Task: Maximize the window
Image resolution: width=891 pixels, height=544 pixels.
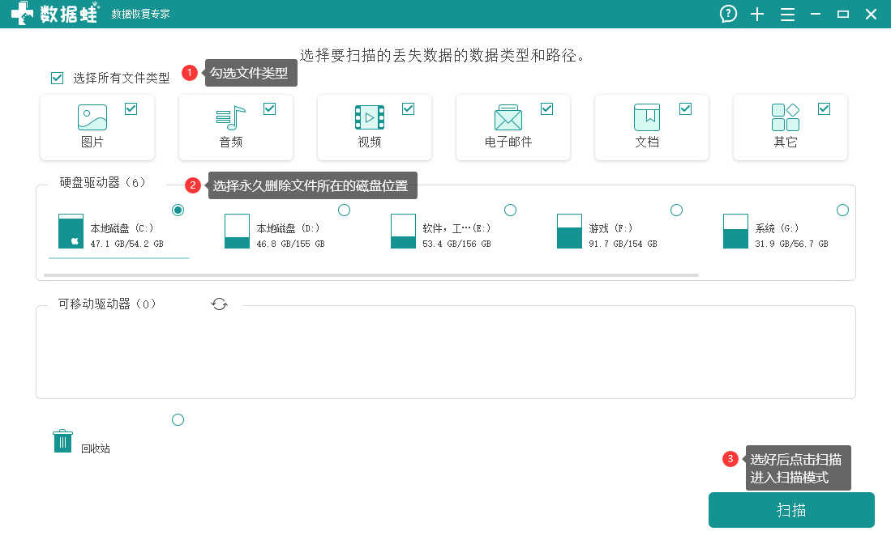Action: (843, 15)
